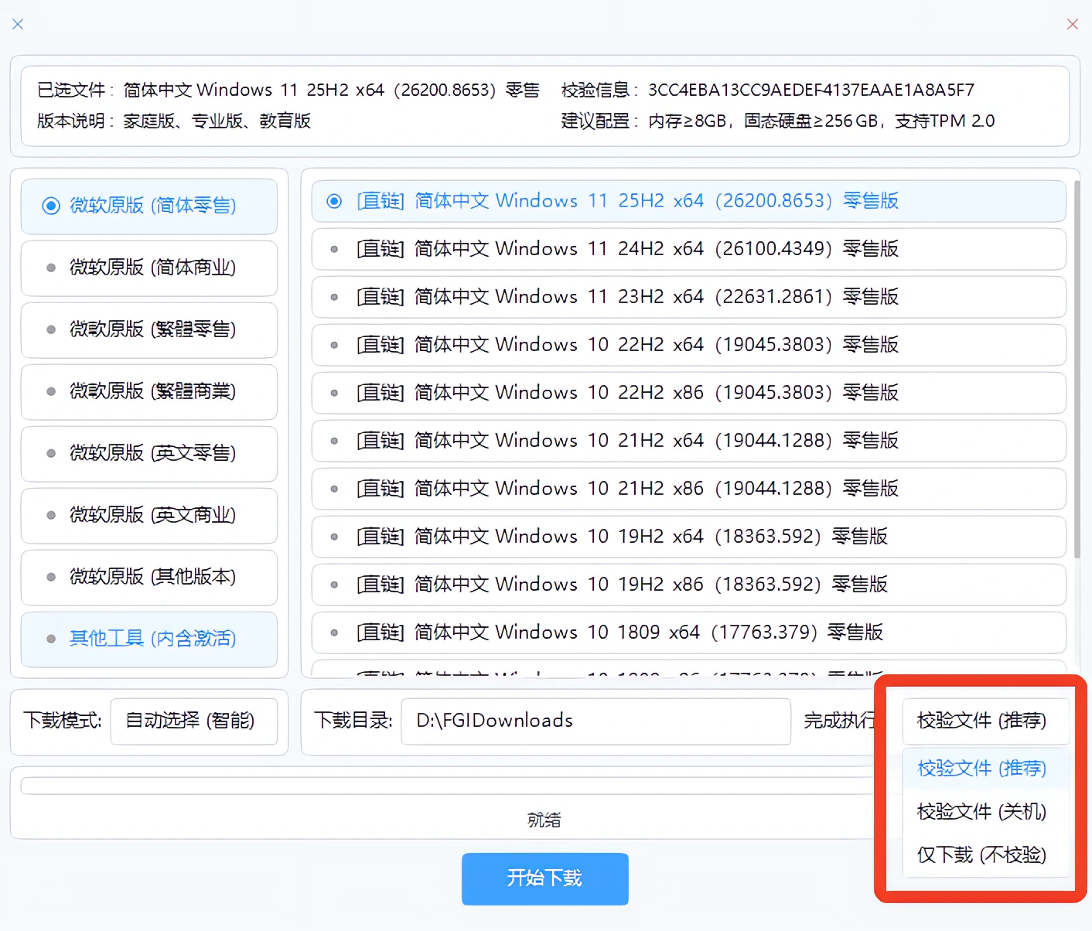This screenshot has height=931, width=1092.
Task: Close the window with red X
Action: (1073, 24)
